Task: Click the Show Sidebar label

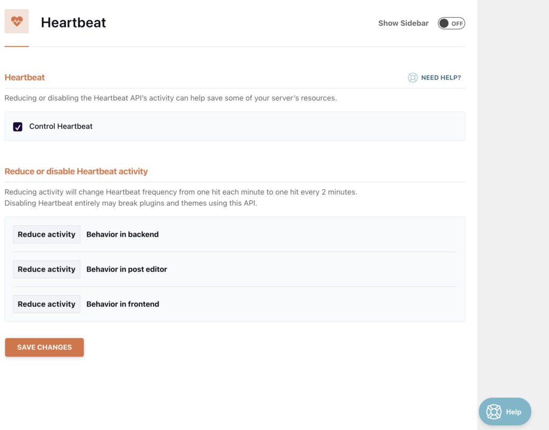Action: tap(403, 24)
